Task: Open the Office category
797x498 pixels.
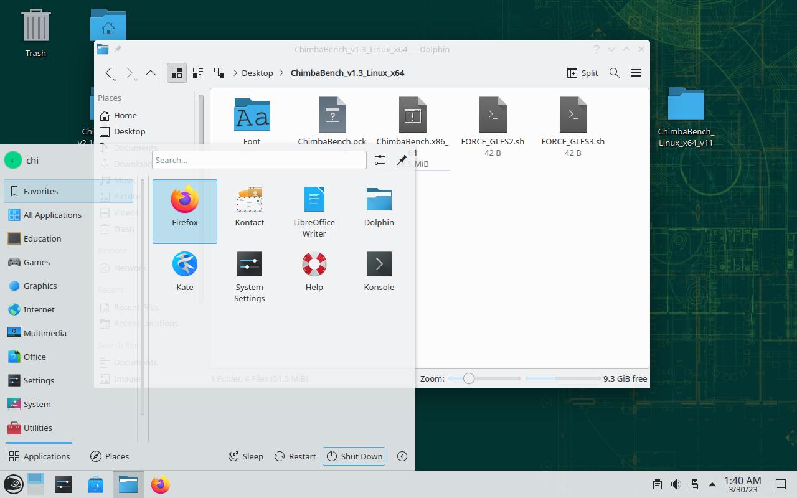Action: [x=68, y=357]
